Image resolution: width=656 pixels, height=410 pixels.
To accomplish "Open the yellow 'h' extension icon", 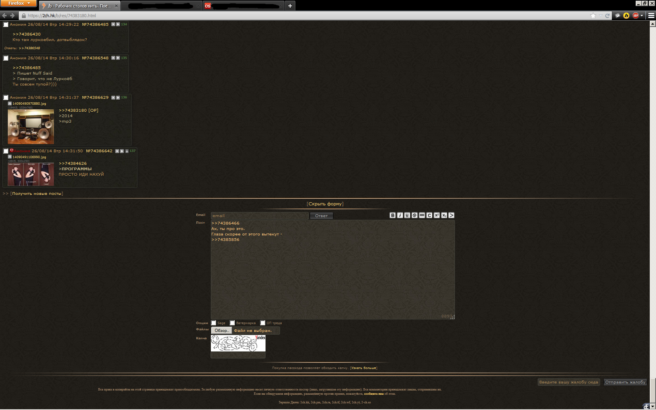I will (626, 16).
